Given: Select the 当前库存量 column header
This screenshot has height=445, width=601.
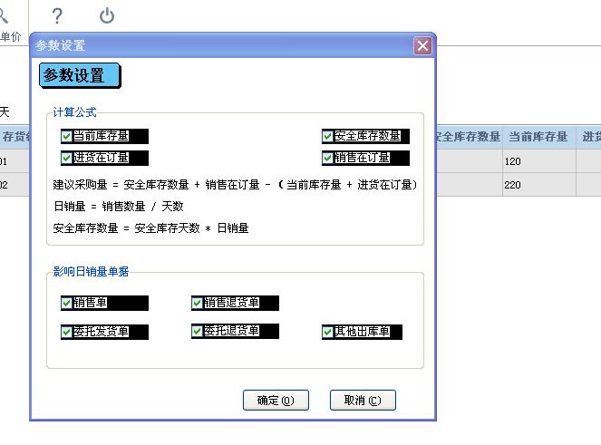Looking at the screenshot, I should pyautogui.click(x=538, y=137).
